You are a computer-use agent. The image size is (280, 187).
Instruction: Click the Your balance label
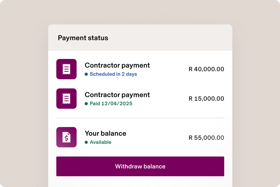pyautogui.click(x=105, y=133)
